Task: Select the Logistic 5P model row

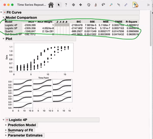Action: [72, 28]
